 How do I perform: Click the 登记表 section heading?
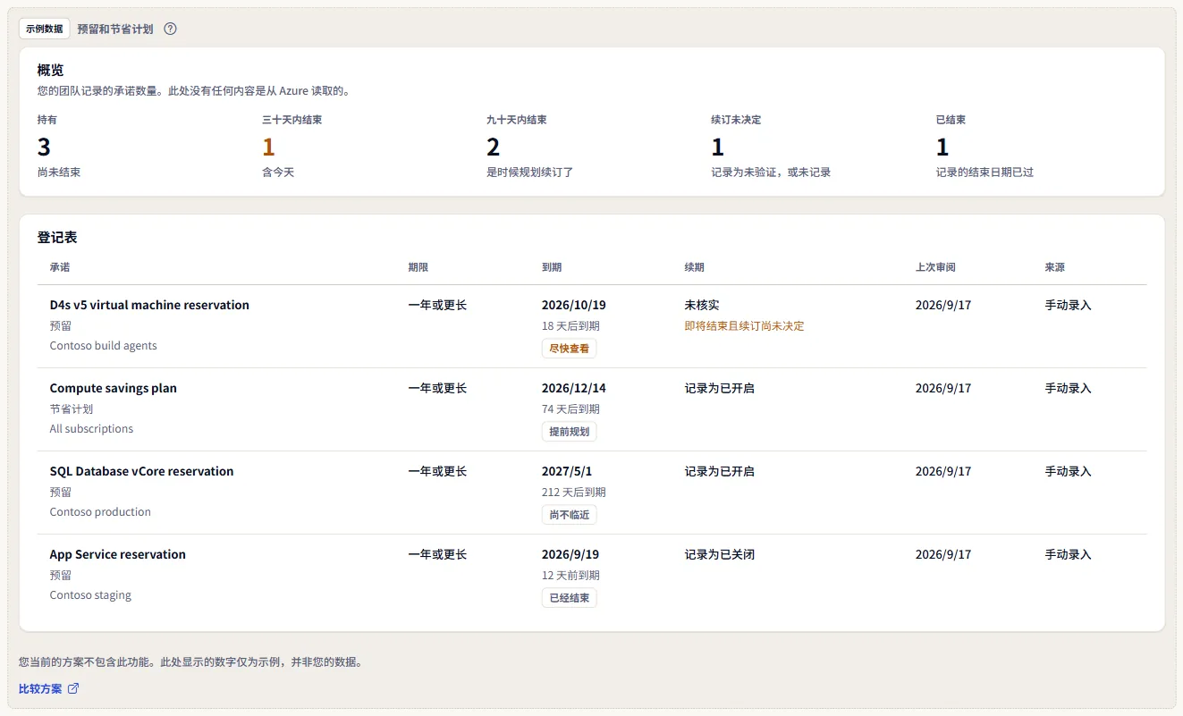57,238
